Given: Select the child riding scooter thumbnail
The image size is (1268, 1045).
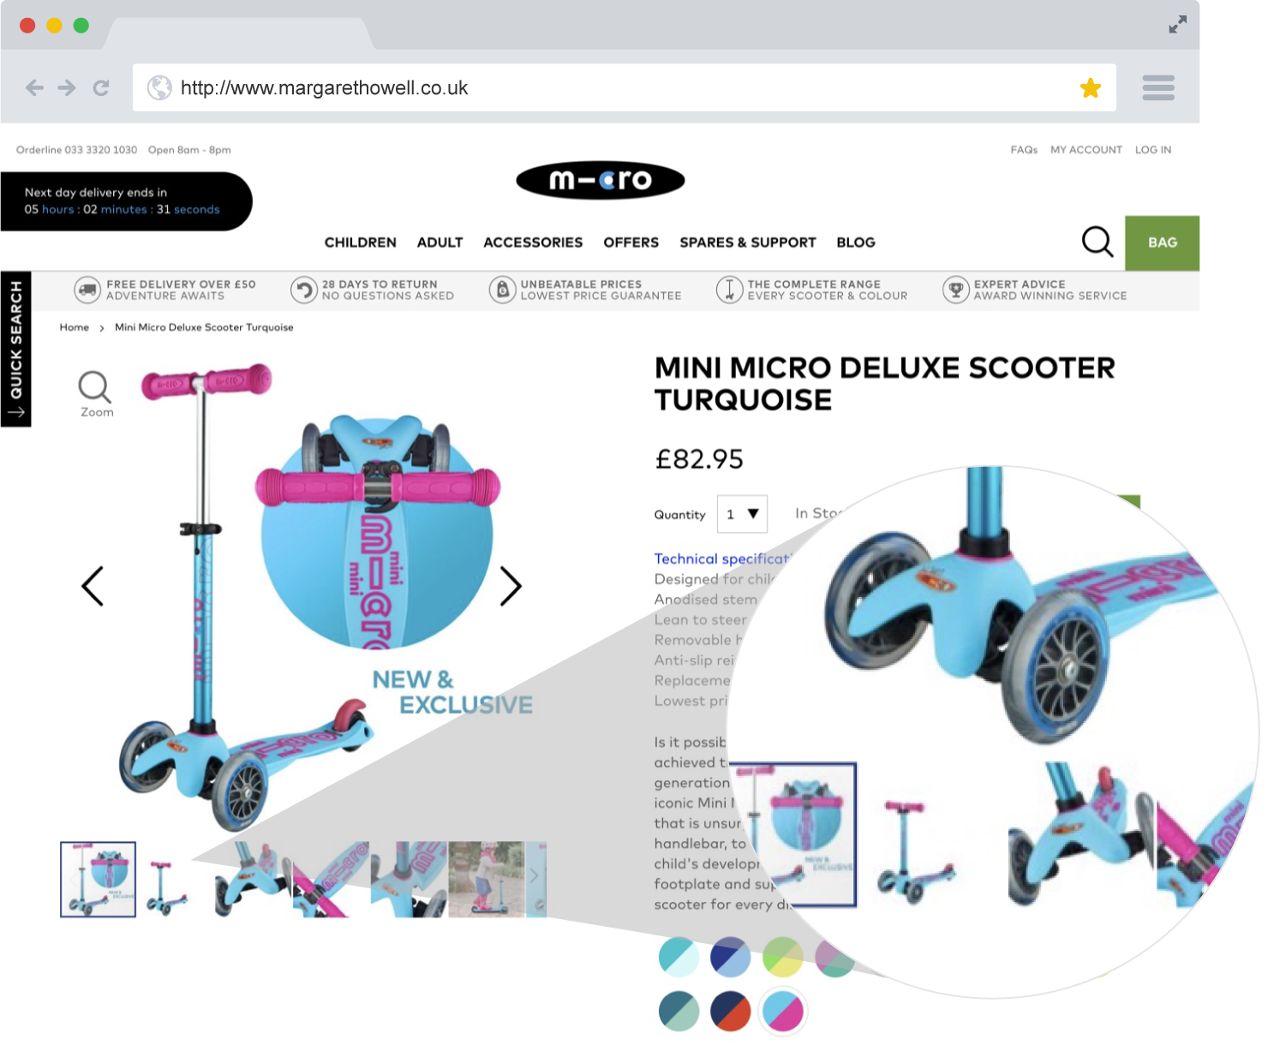Looking at the screenshot, I should tap(487, 879).
